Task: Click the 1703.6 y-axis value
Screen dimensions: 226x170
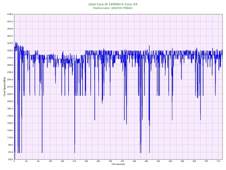Action: point(10,116)
